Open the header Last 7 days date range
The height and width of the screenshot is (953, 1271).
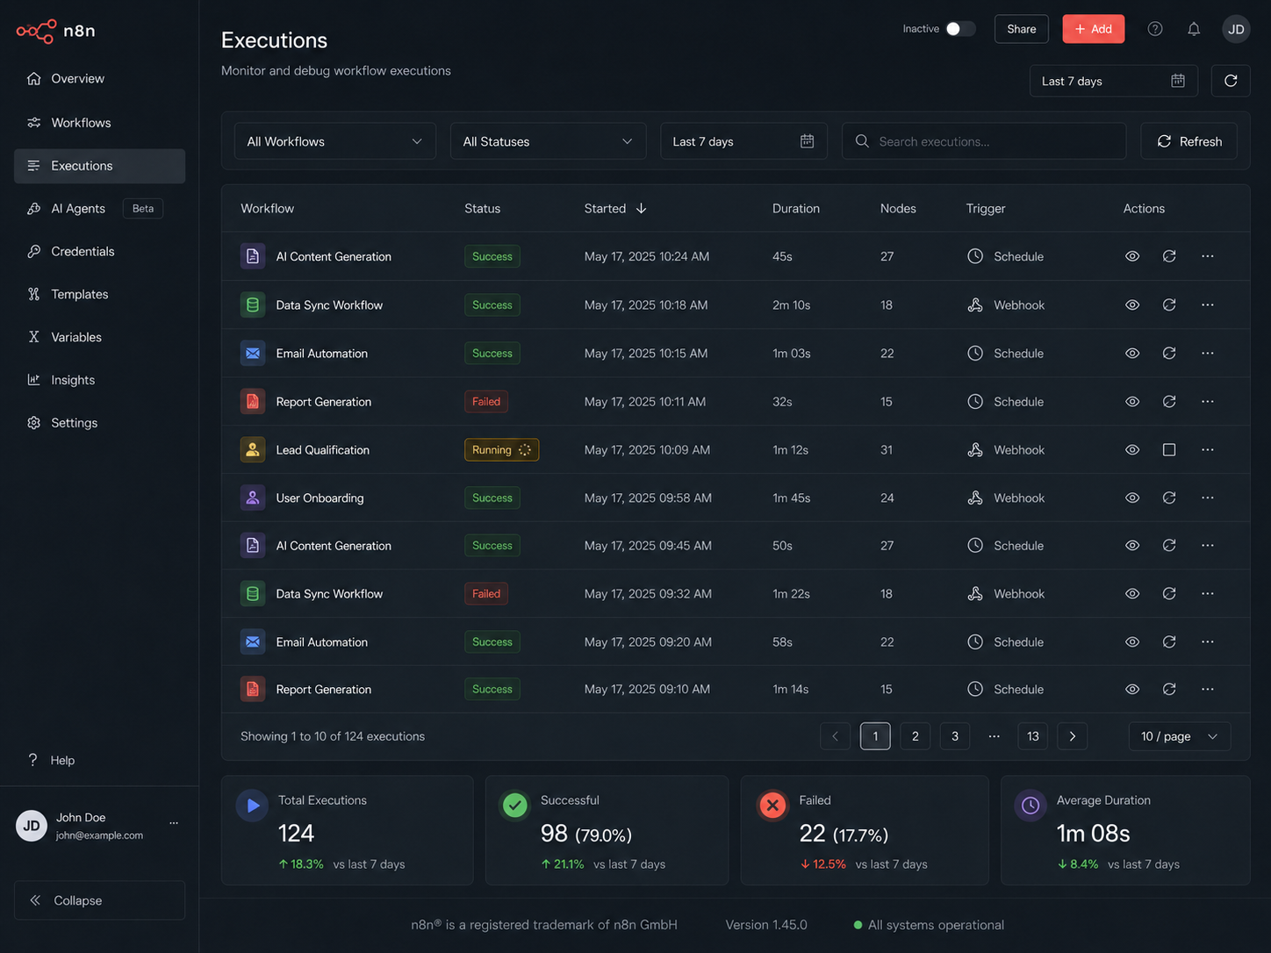click(1113, 81)
